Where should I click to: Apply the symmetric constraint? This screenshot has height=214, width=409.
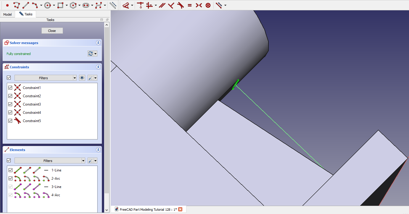tap(199, 5)
